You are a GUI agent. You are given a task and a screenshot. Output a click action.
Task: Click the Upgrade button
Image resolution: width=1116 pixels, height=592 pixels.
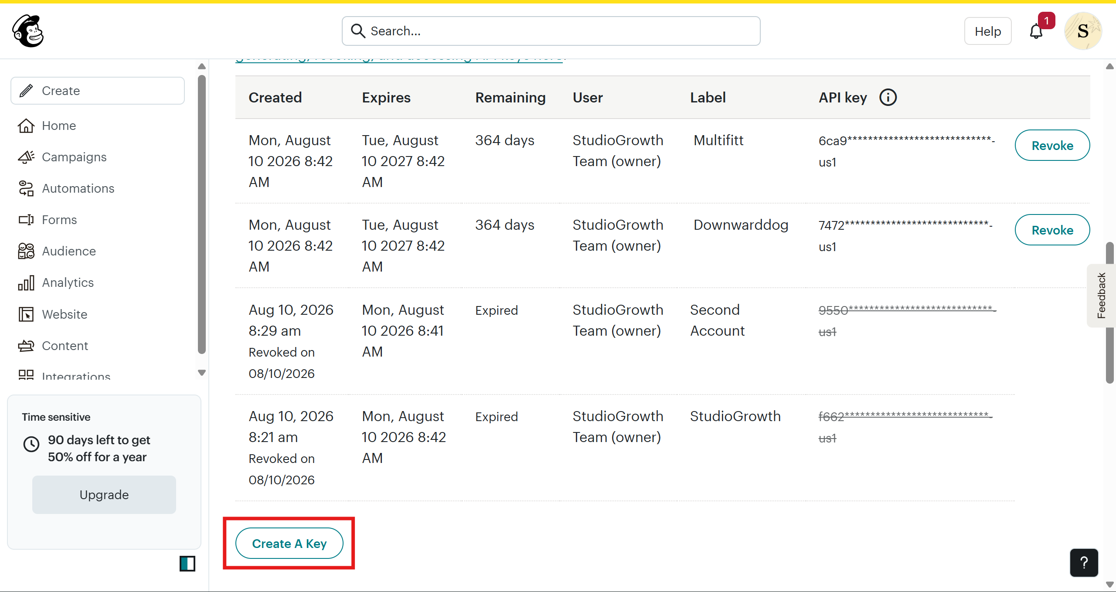point(104,495)
